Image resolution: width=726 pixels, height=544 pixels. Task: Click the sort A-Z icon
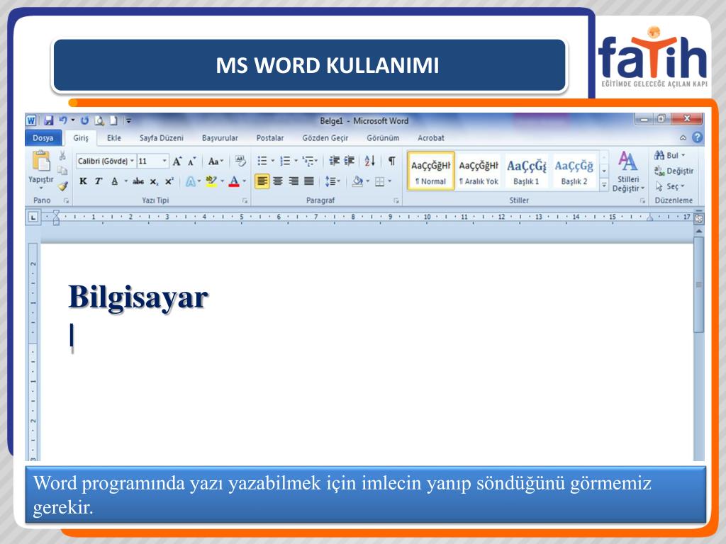point(369,161)
